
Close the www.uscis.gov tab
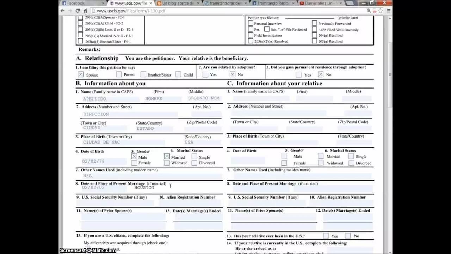pyautogui.click(x=150, y=3)
